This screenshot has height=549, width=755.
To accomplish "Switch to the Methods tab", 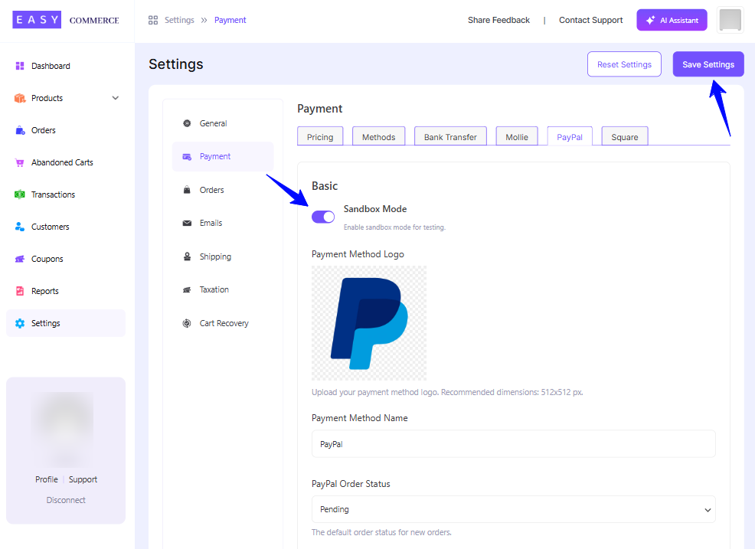I will point(378,137).
